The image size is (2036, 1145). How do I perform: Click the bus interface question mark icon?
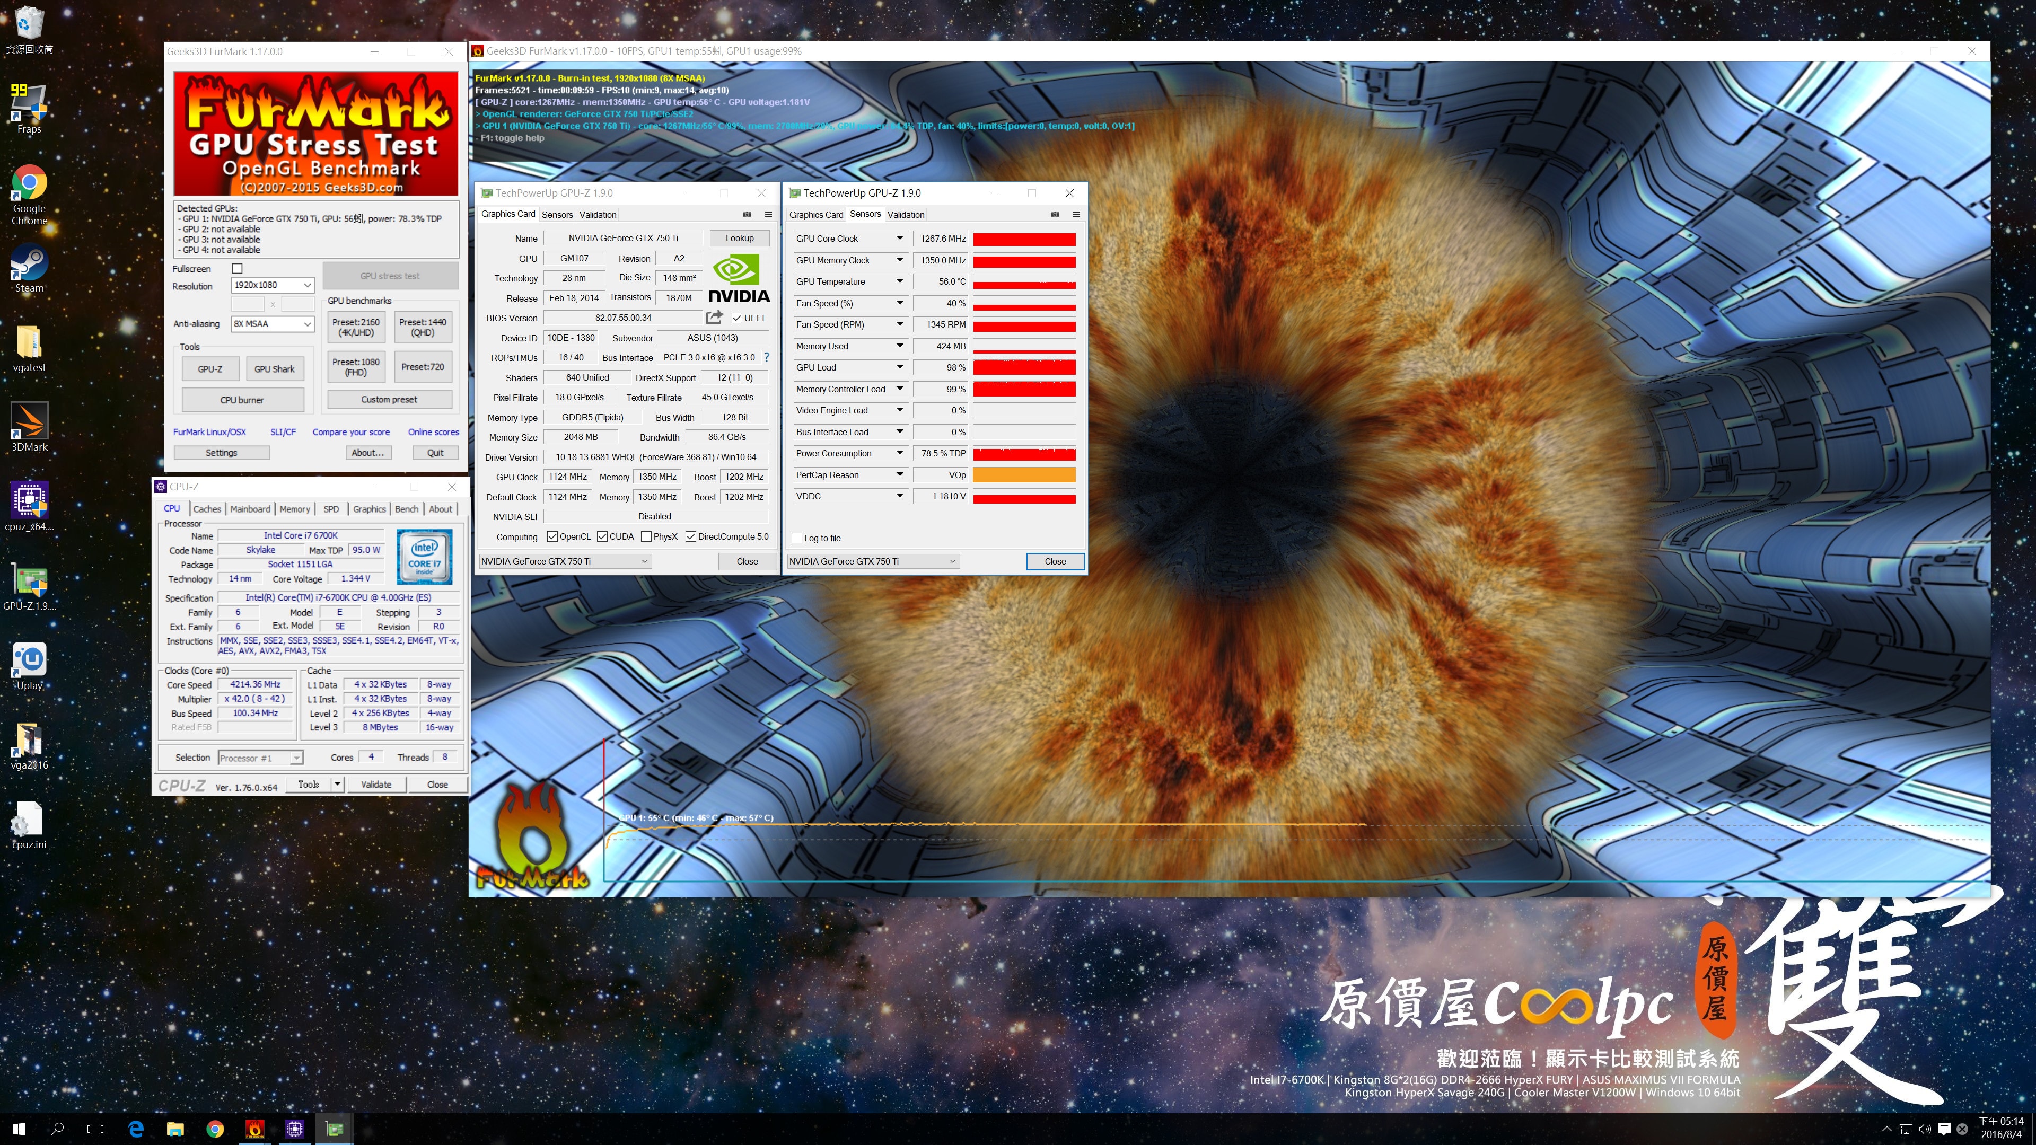766,357
